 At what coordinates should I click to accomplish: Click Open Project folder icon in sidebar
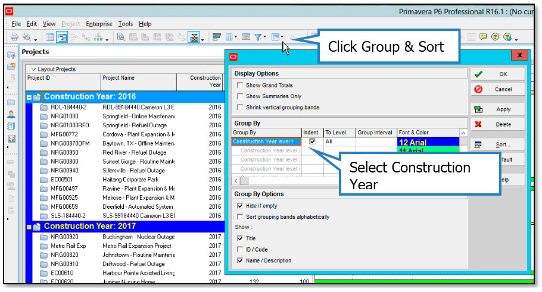point(11,66)
